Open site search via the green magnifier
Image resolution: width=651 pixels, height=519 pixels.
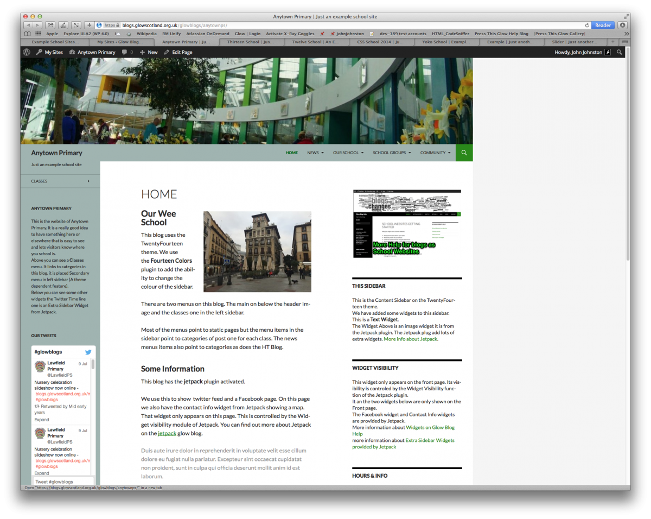(464, 153)
